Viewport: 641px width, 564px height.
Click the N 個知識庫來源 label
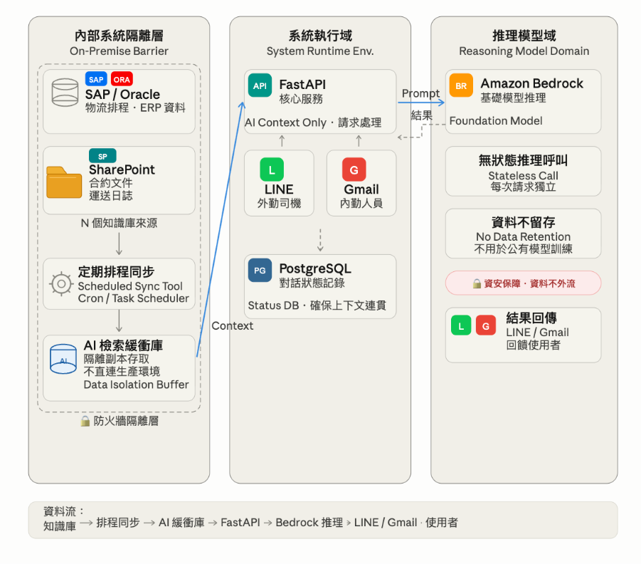(x=119, y=223)
